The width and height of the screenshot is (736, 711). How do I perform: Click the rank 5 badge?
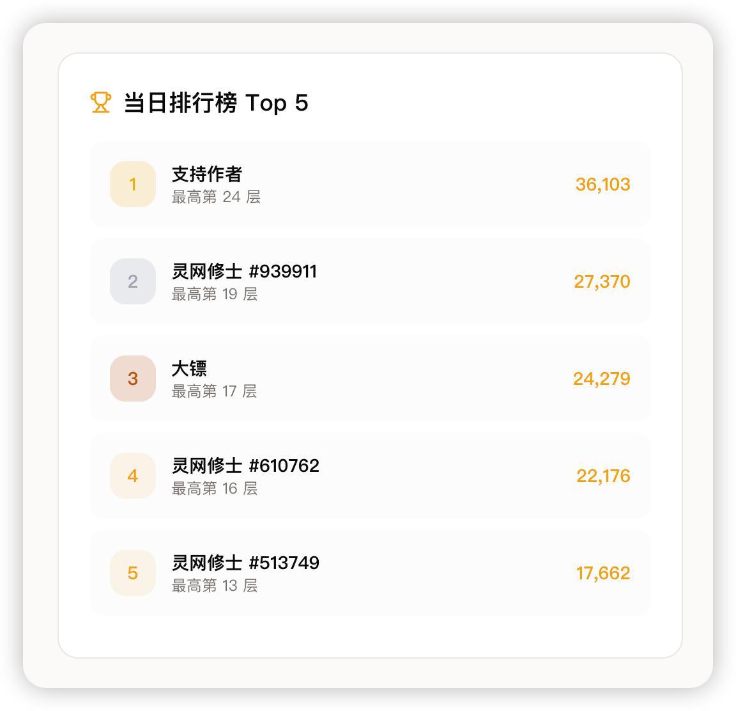tap(133, 573)
